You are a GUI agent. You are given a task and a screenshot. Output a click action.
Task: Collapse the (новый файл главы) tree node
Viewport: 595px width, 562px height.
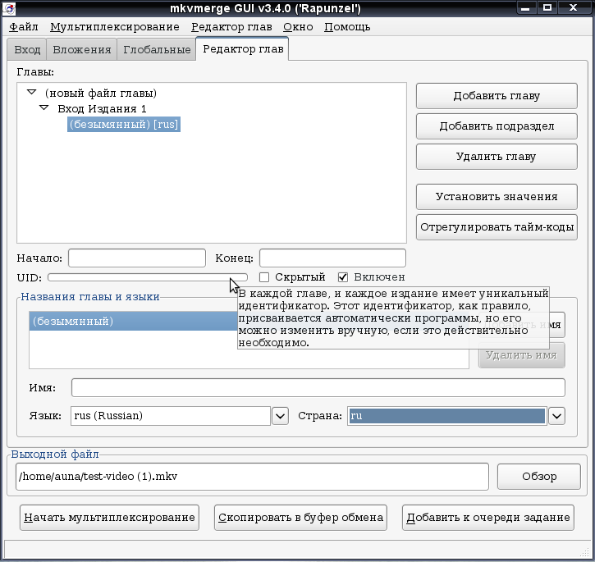click(x=31, y=92)
